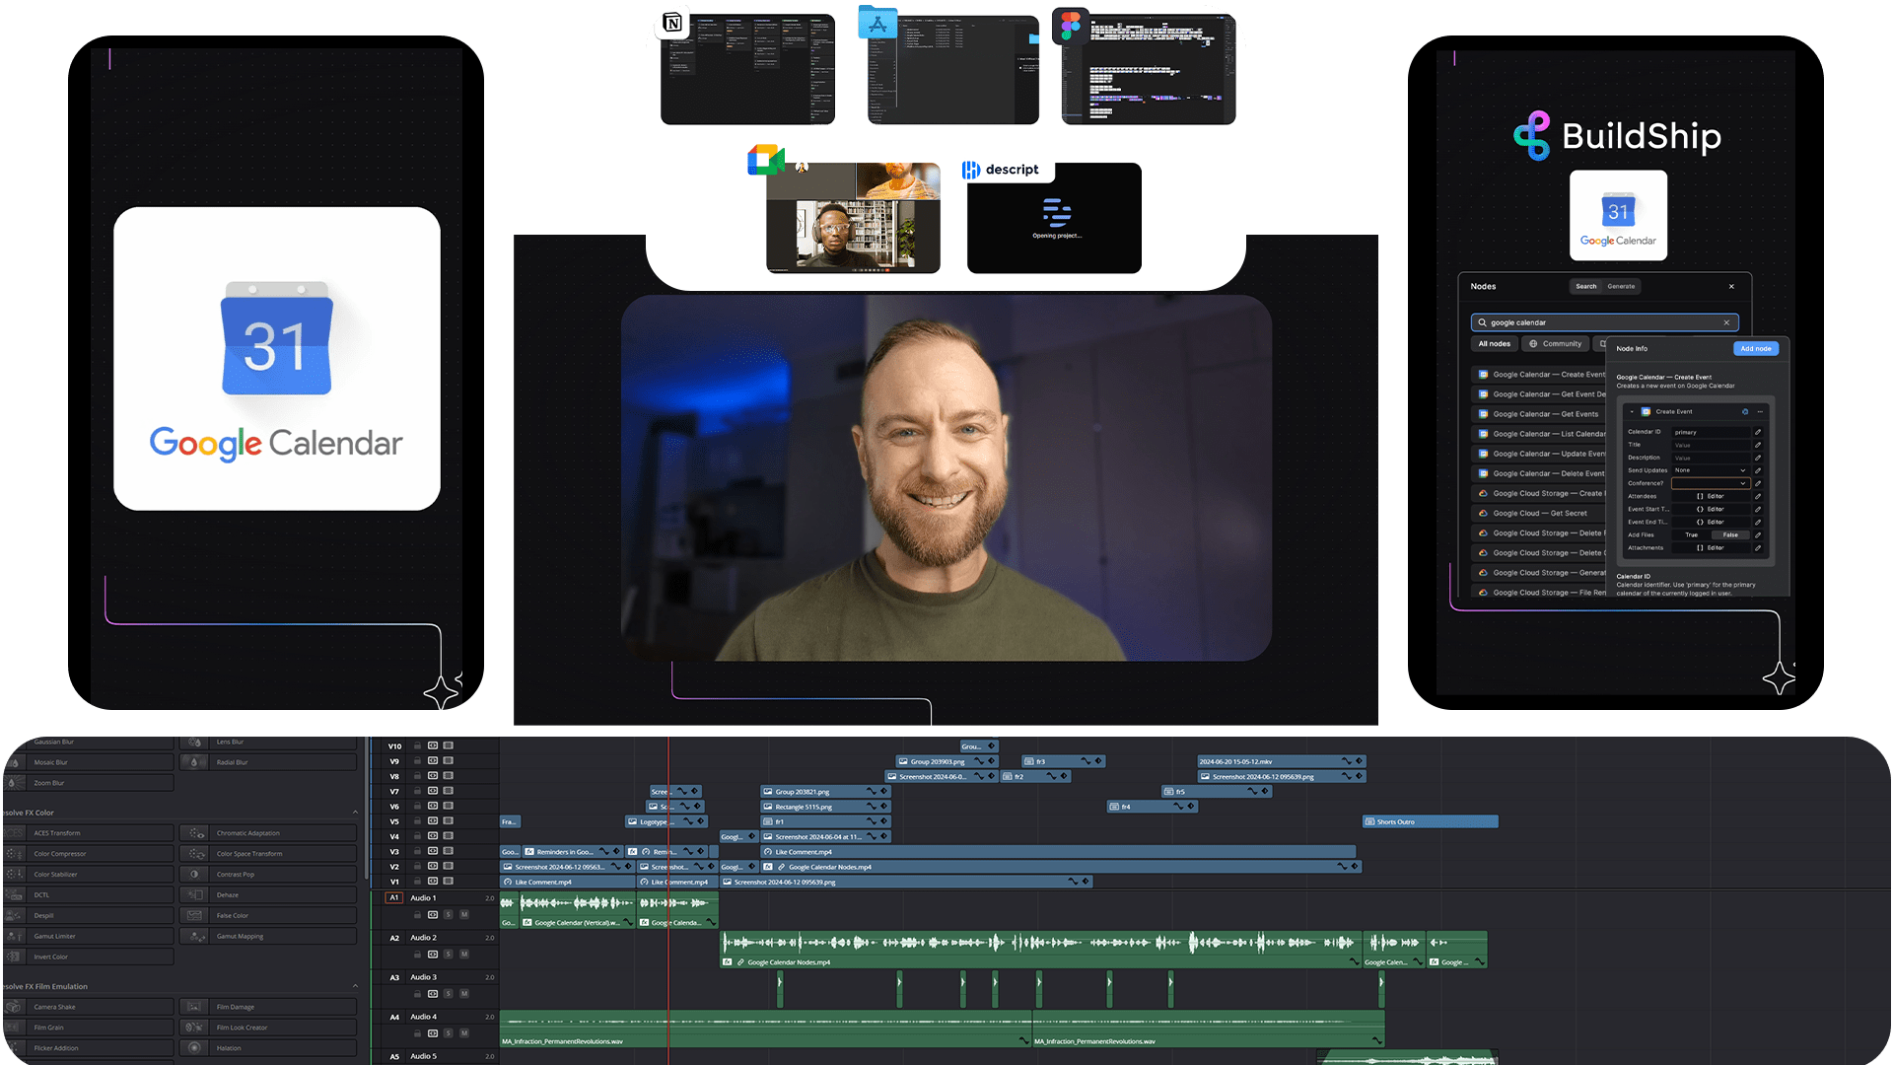Click the Calendar ID primary field
This screenshot has height=1065, width=1893.
click(x=1711, y=432)
